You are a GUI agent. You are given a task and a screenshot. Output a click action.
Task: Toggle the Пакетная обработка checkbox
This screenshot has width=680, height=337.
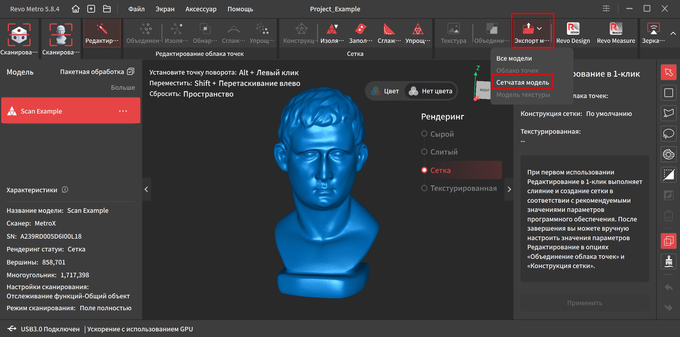click(x=131, y=72)
